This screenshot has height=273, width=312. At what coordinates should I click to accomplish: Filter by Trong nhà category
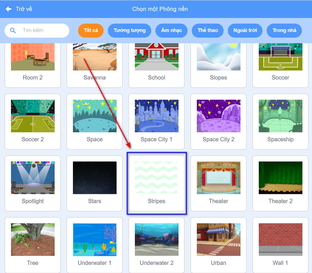(284, 30)
